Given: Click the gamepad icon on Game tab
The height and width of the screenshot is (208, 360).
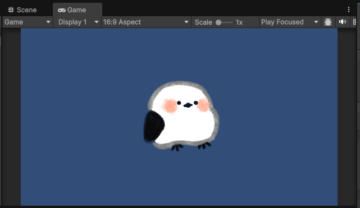Looking at the screenshot, I should coord(62,10).
